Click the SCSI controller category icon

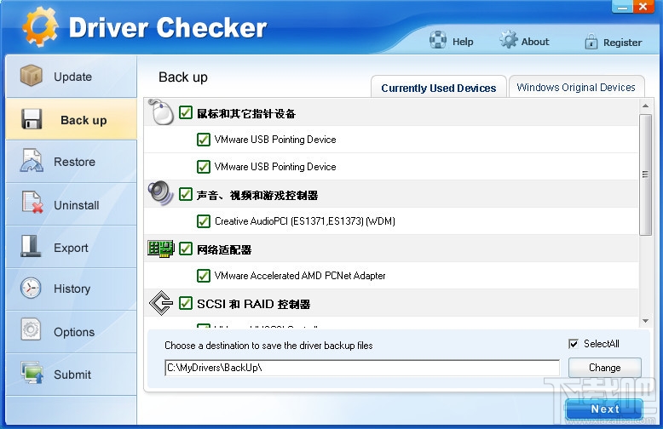click(161, 303)
